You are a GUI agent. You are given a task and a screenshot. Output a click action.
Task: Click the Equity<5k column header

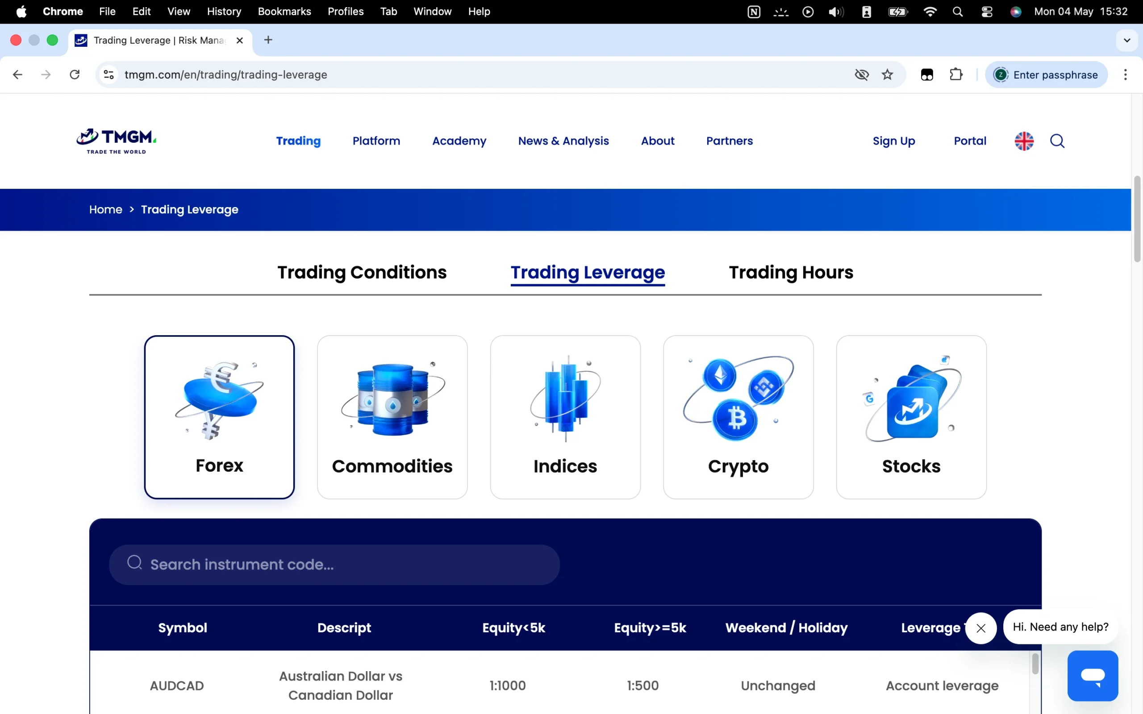[x=513, y=627]
